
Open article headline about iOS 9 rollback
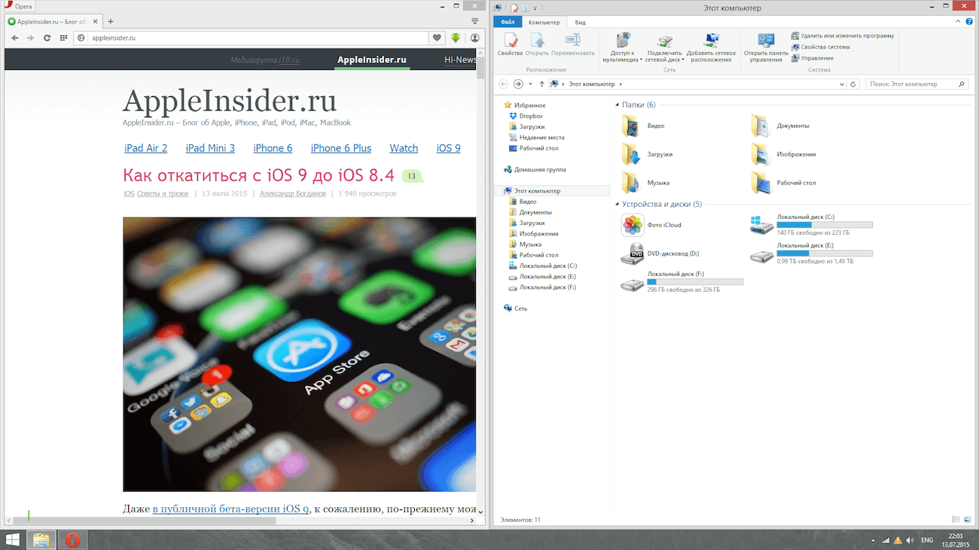[258, 175]
